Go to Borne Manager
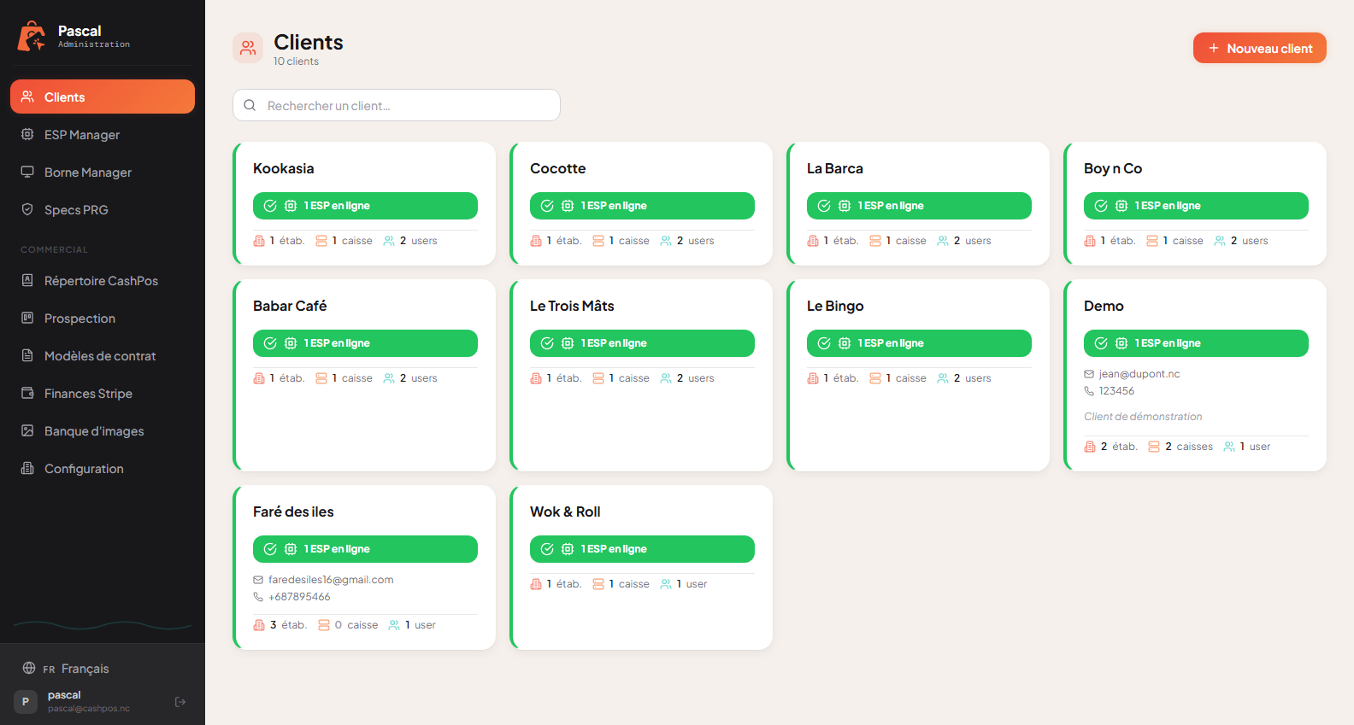The height and width of the screenshot is (725, 1354). (103, 172)
